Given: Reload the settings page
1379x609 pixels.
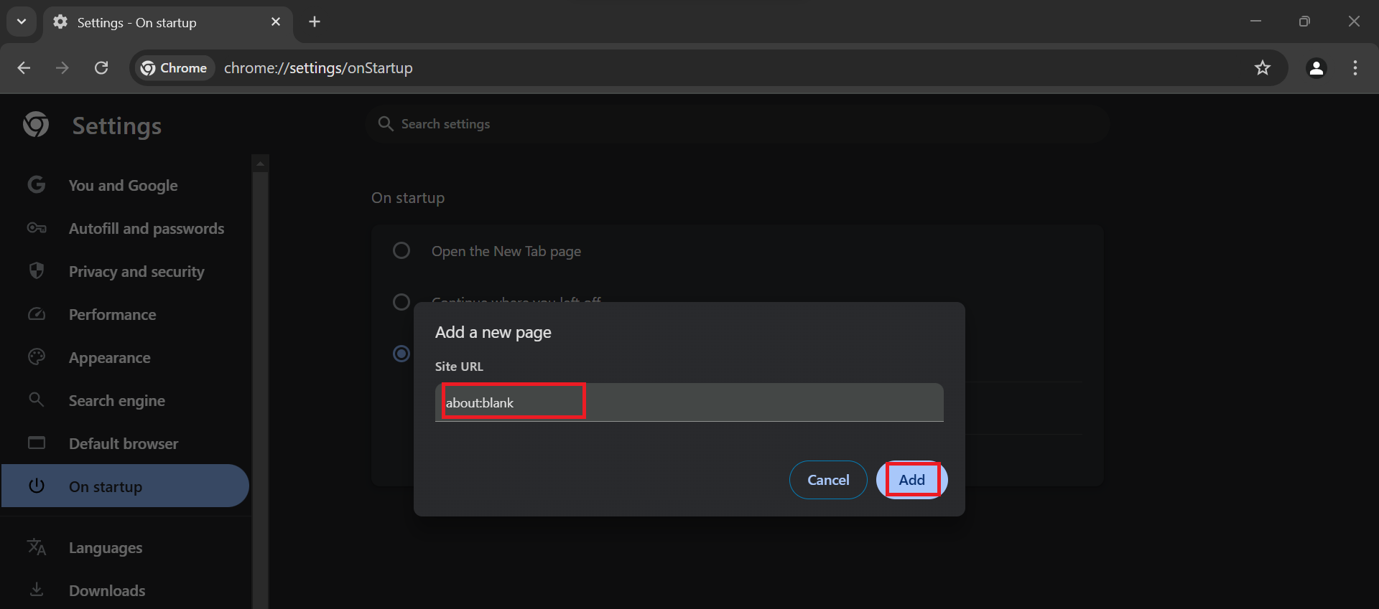Looking at the screenshot, I should click(x=101, y=67).
